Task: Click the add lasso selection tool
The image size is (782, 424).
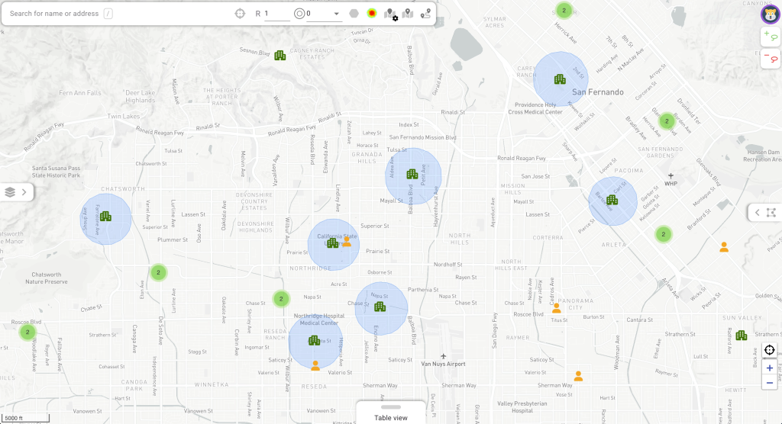Action: [x=770, y=35]
